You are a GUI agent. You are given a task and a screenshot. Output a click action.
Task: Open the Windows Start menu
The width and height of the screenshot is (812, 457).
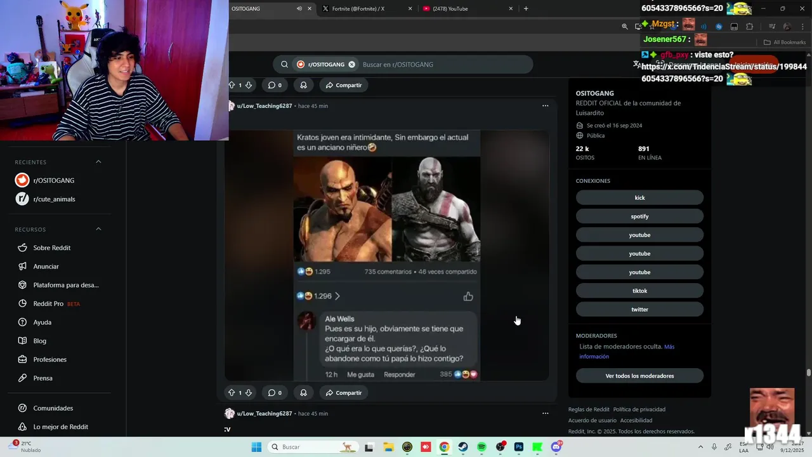coord(256,447)
